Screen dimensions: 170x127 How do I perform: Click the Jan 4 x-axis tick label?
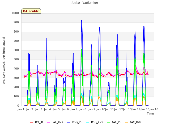coord(48,109)
